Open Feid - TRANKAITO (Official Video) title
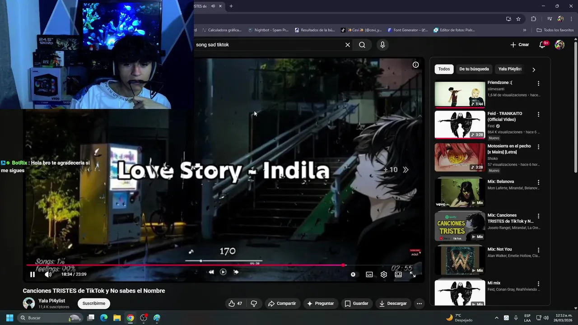The image size is (578, 325). pos(505,116)
